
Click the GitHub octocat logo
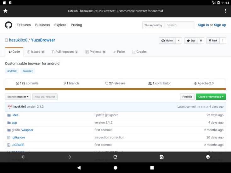pos(8,25)
